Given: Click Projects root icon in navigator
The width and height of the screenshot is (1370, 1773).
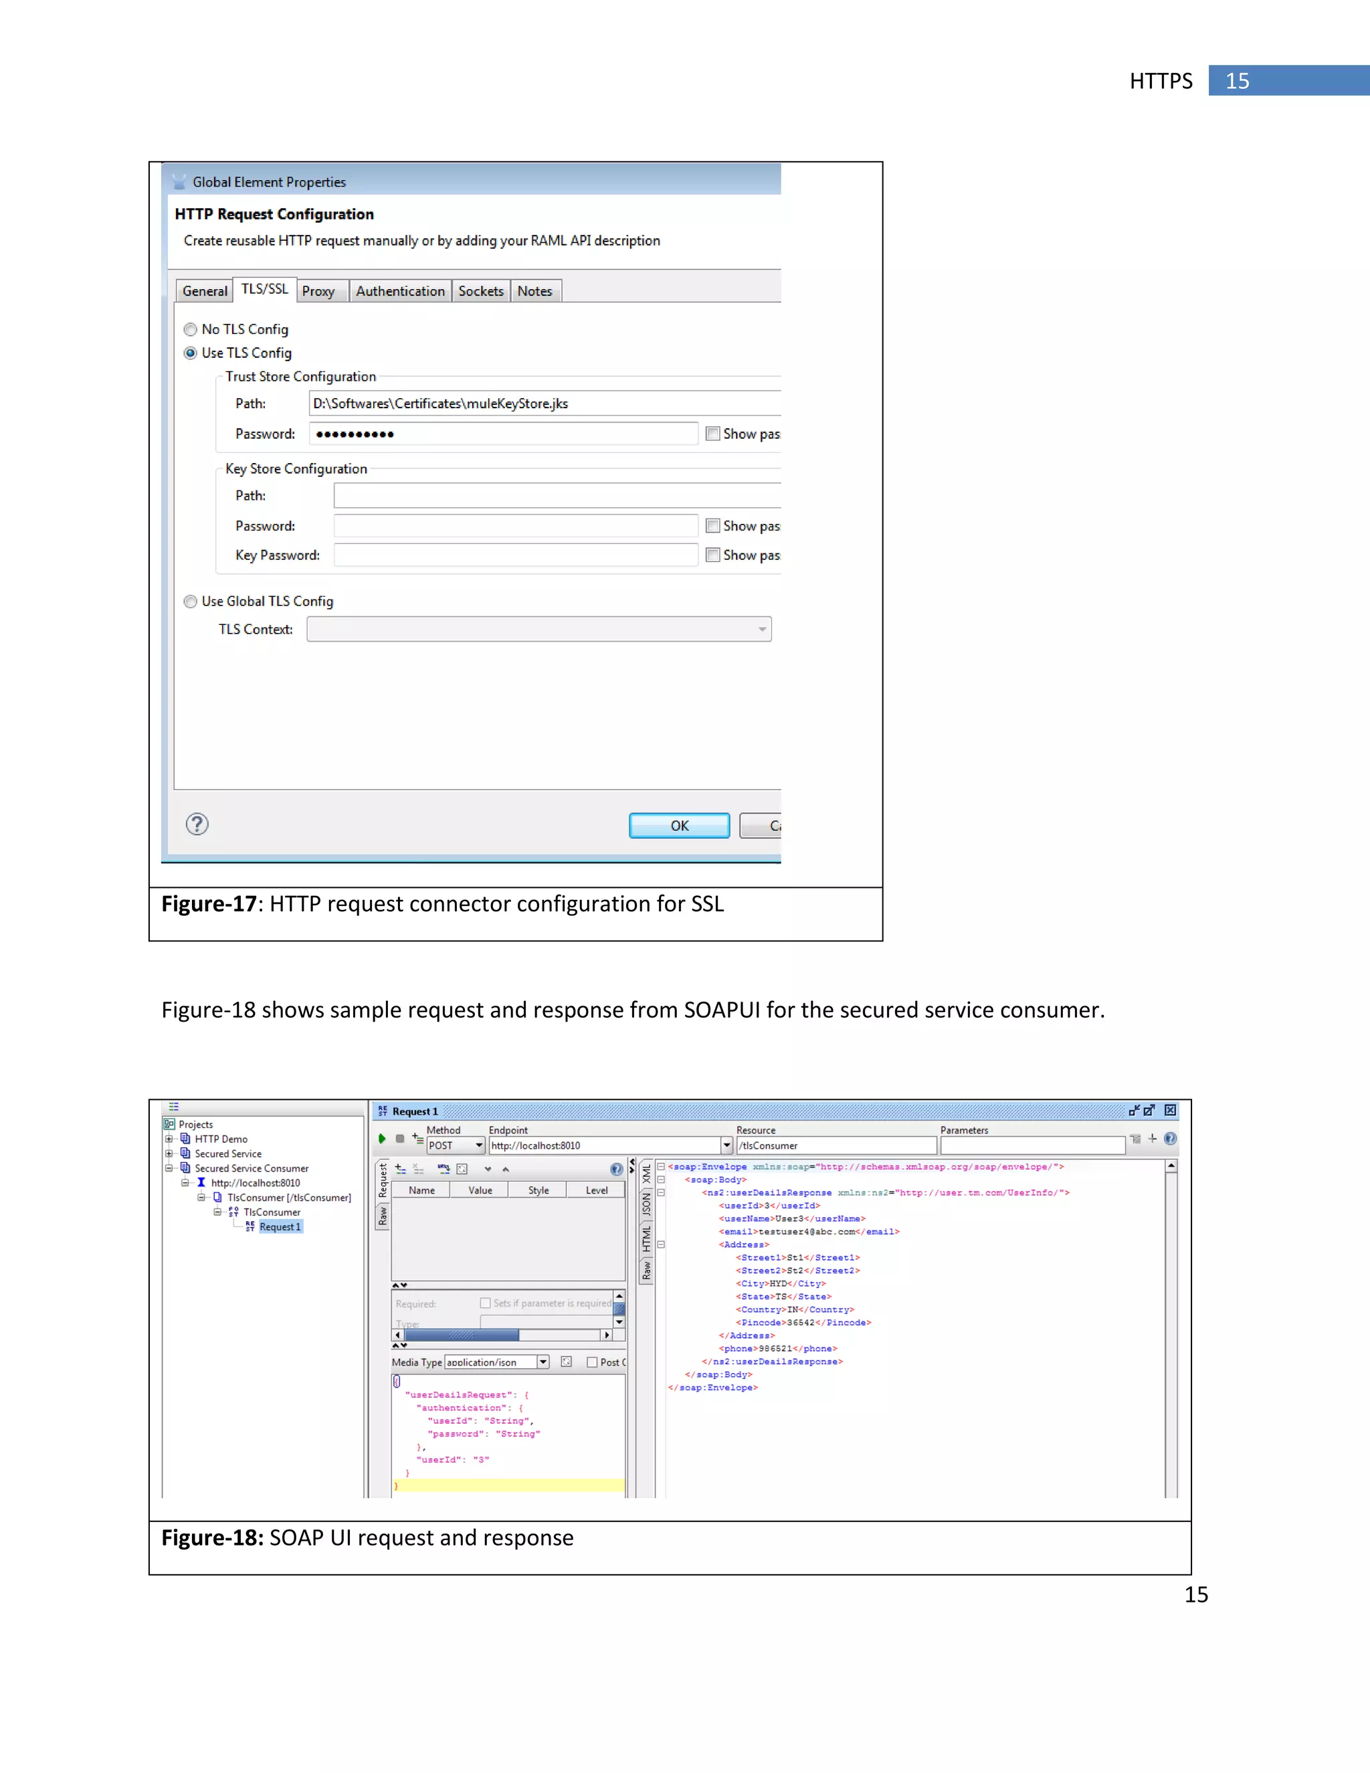Looking at the screenshot, I should (170, 1125).
